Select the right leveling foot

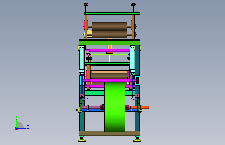pyautogui.click(x=137, y=139)
